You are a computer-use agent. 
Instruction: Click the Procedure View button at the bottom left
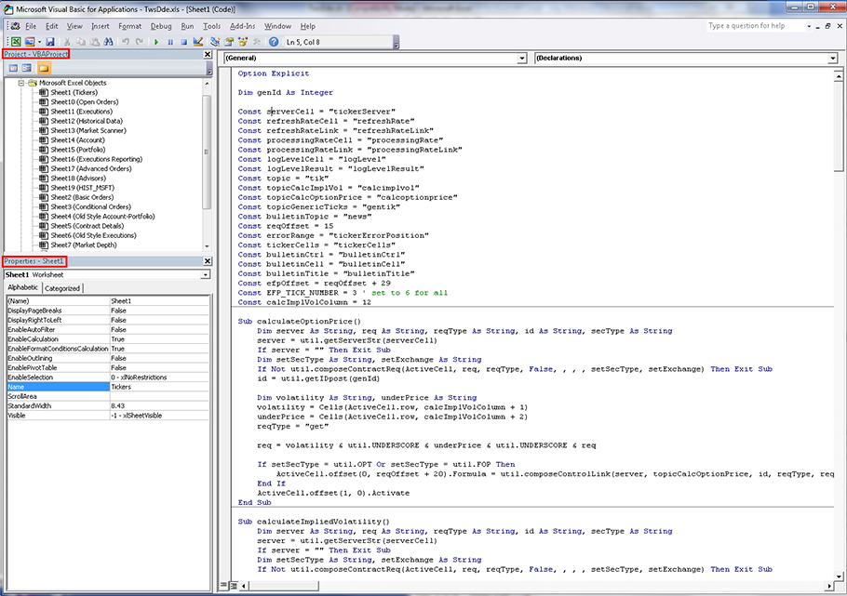click(x=224, y=585)
